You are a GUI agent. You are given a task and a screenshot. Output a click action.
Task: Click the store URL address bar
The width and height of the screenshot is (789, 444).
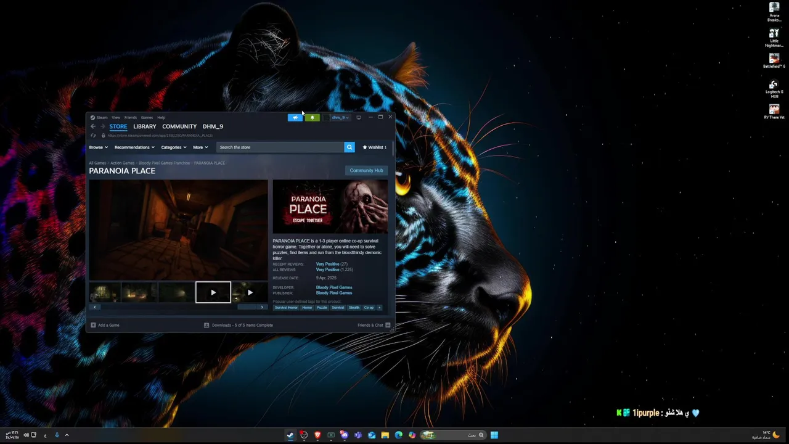160,135
